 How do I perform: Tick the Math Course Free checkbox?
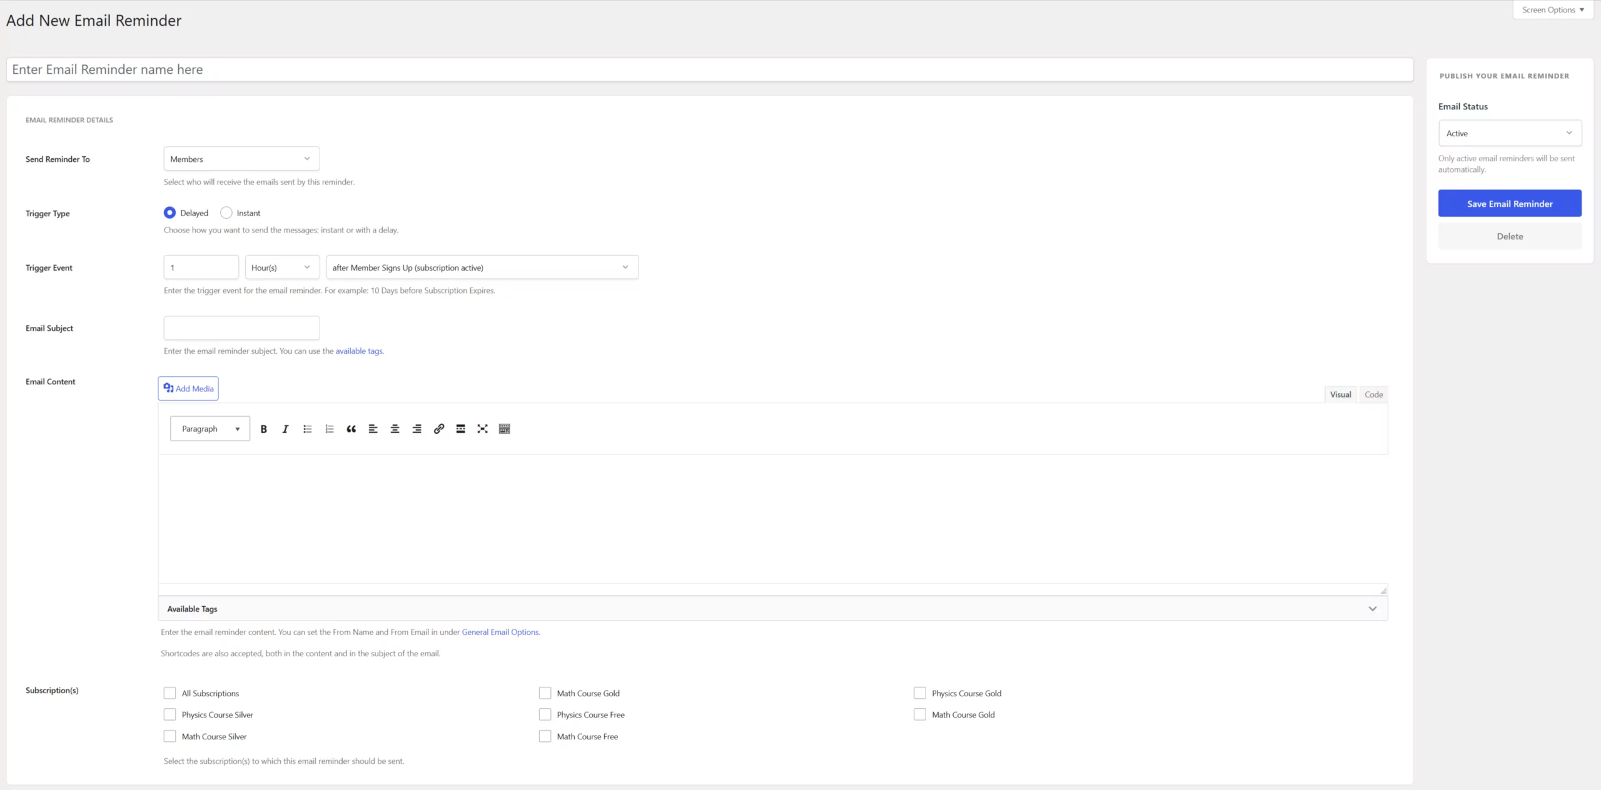(545, 736)
